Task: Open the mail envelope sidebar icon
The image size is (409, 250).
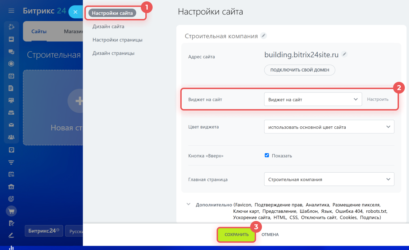Action: tap(11, 125)
